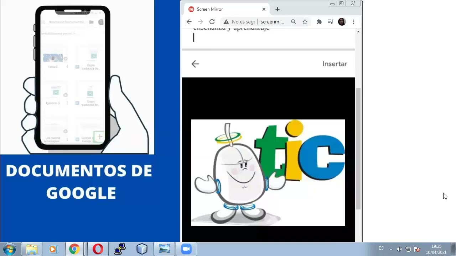Open the picture viewer taskbar icon
The image size is (456, 256).
pyautogui.click(x=164, y=249)
